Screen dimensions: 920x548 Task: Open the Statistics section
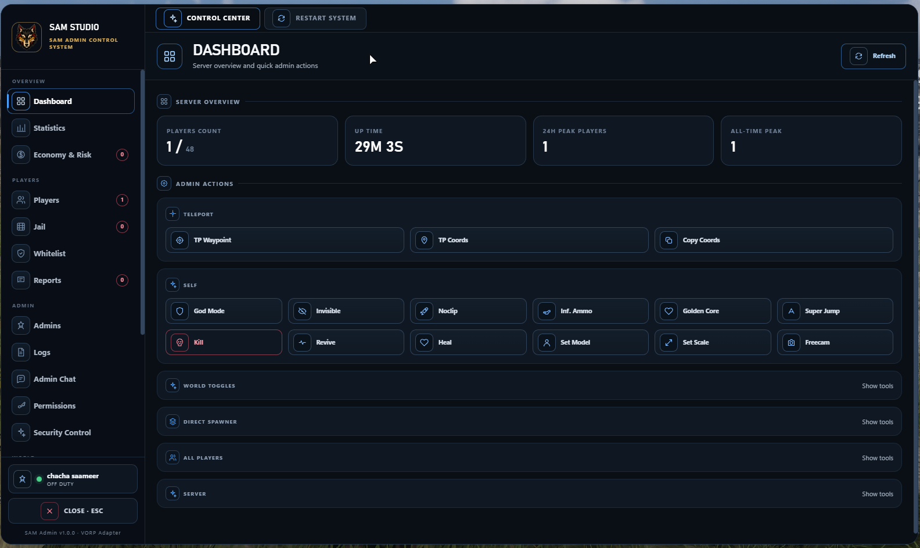click(71, 128)
